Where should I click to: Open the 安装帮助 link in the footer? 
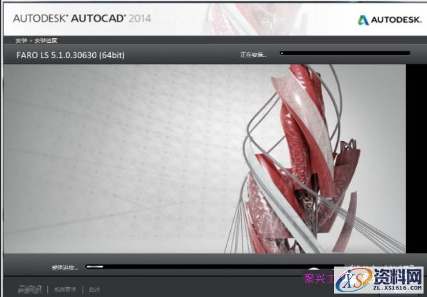[x=30, y=289]
